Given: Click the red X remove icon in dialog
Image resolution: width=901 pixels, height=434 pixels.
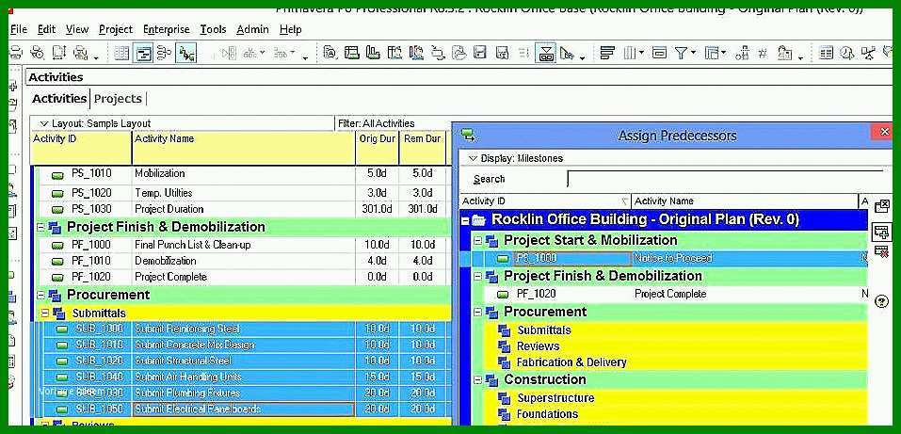Looking at the screenshot, I should click(x=881, y=251).
